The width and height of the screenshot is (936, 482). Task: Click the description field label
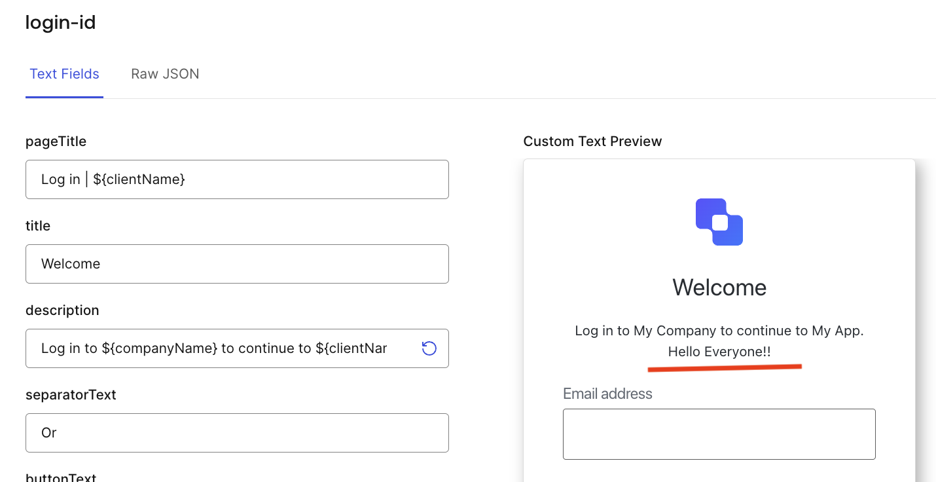tap(62, 310)
